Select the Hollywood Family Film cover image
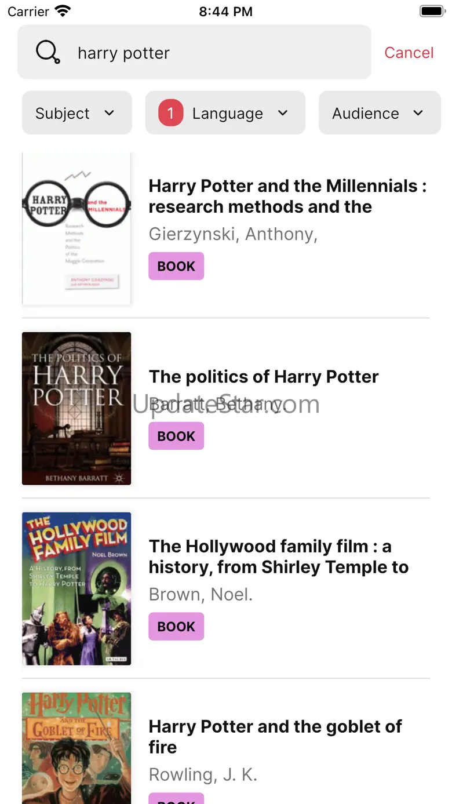Screen dimensions: 452x804 (x=76, y=588)
